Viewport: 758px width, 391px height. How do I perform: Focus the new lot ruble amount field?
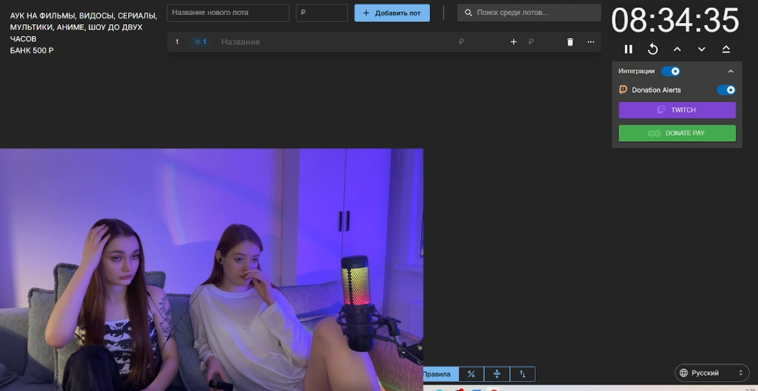(x=322, y=12)
